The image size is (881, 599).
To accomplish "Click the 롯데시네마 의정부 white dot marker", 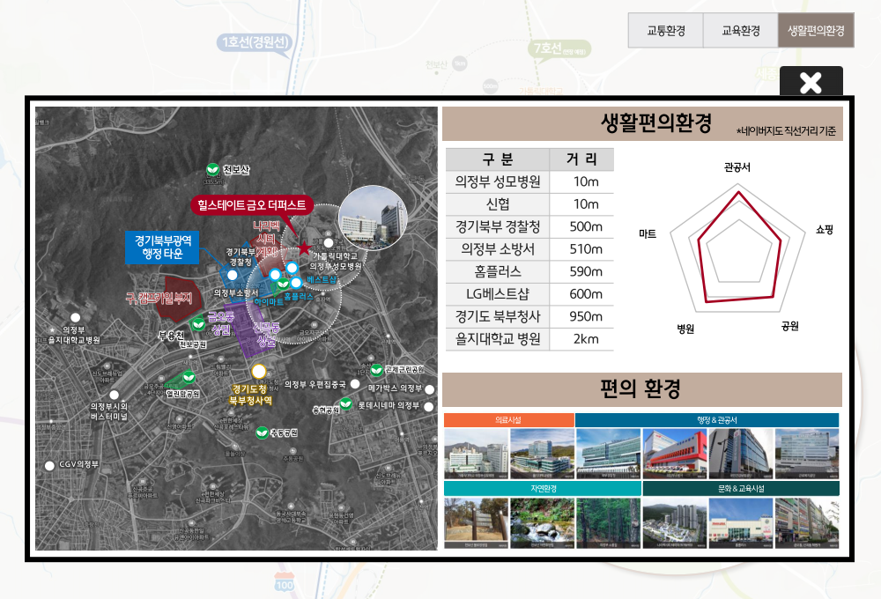I will click(x=429, y=406).
